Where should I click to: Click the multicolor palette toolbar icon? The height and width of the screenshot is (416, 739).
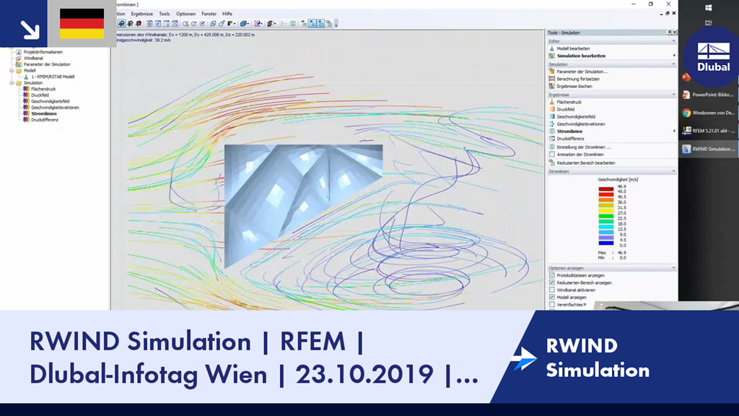pos(229,24)
